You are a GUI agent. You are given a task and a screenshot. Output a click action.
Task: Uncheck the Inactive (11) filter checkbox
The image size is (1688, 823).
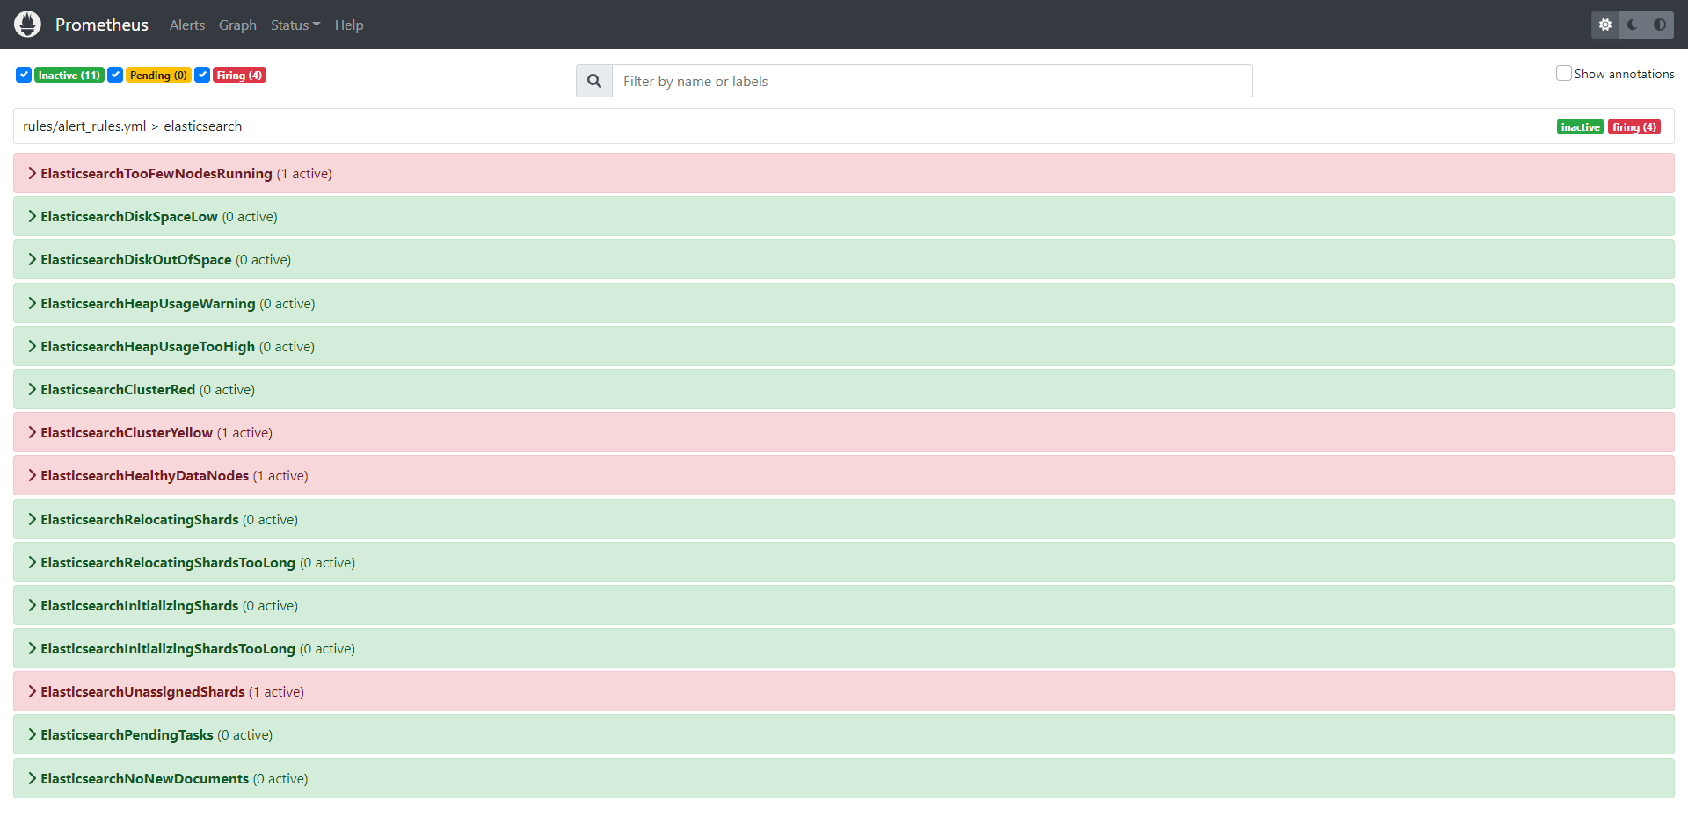(x=24, y=75)
